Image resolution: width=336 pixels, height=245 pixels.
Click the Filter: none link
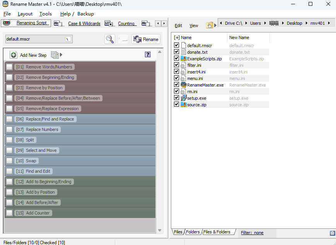(252, 233)
